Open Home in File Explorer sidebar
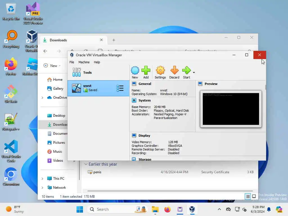This screenshot has height=216, width=288. 55,80
